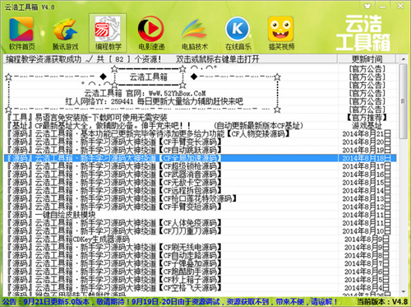
Task: Select row CF远程拆包源码
Action: pos(199,191)
